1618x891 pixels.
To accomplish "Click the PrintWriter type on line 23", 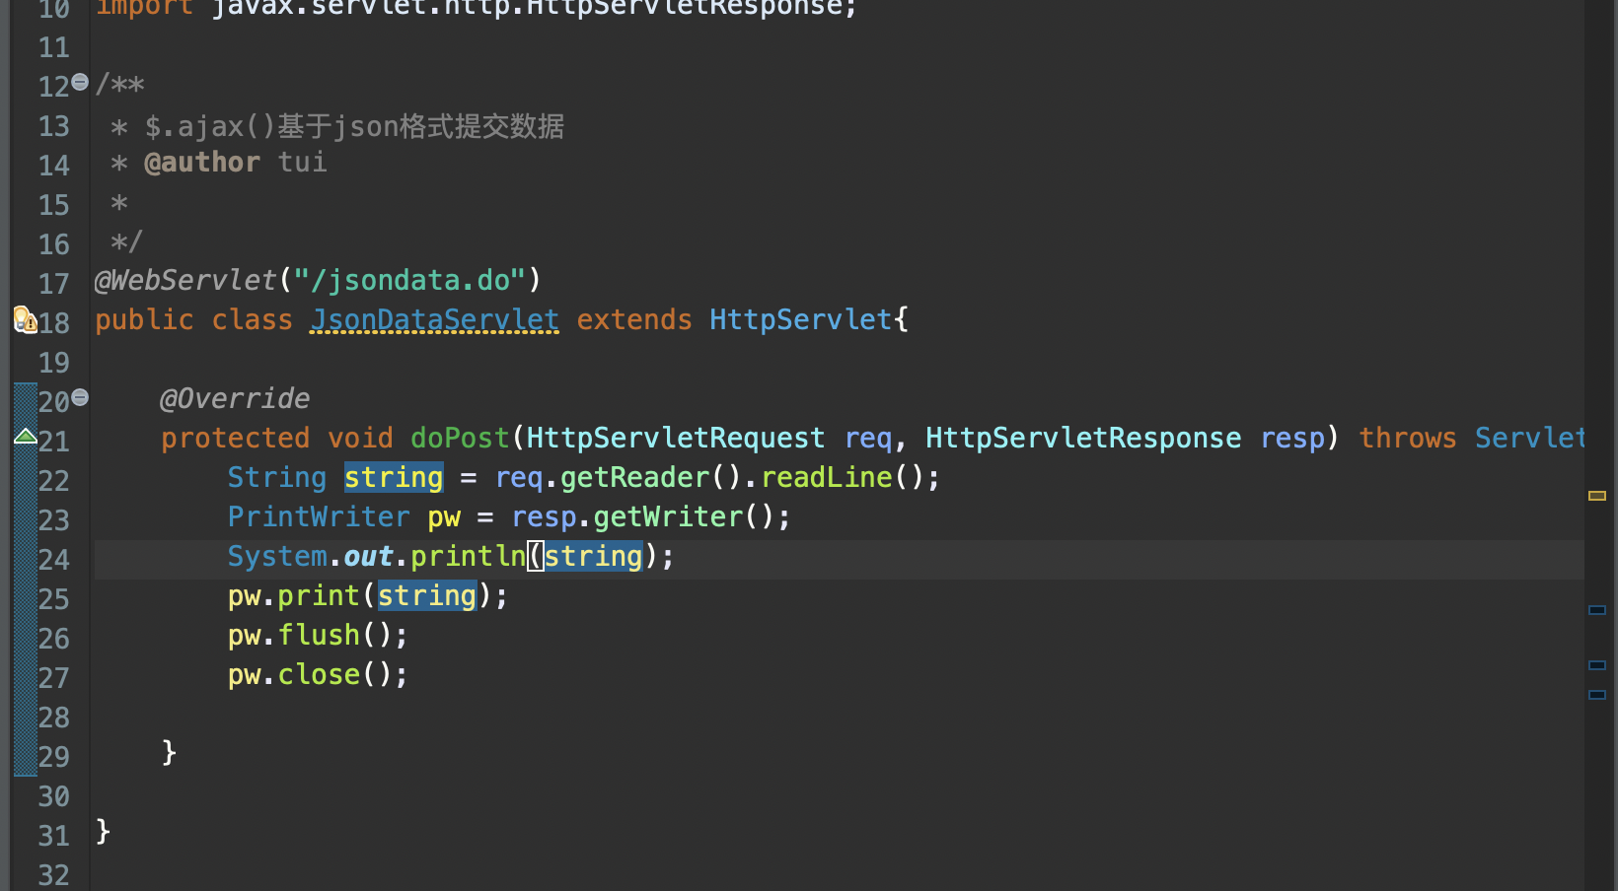I will [319, 516].
